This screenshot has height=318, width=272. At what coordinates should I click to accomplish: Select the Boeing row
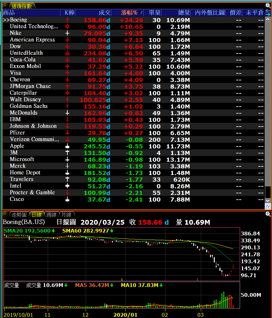coord(133,20)
